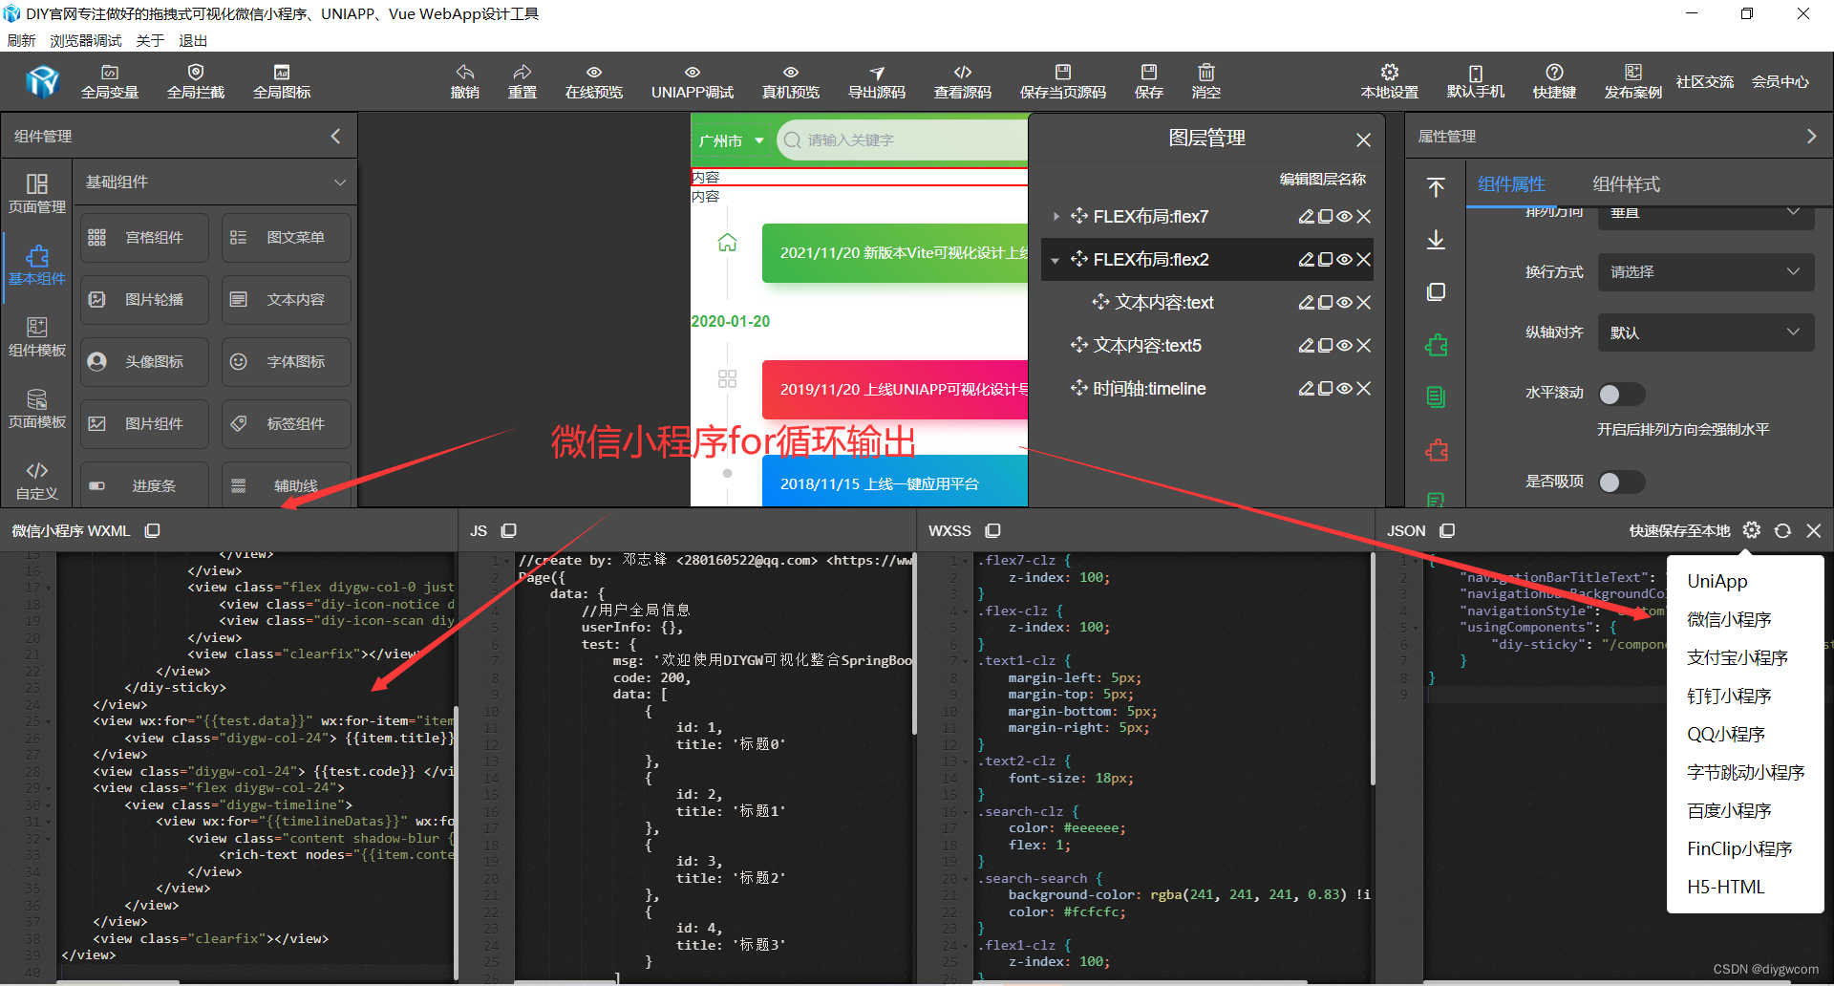Screen dimensions: 1834x986
Task: Enable the 是否吸顶 switch
Action: pyautogui.click(x=1621, y=482)
